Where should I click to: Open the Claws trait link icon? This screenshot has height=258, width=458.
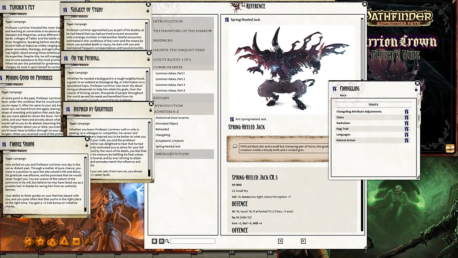(x=406, y=118)
